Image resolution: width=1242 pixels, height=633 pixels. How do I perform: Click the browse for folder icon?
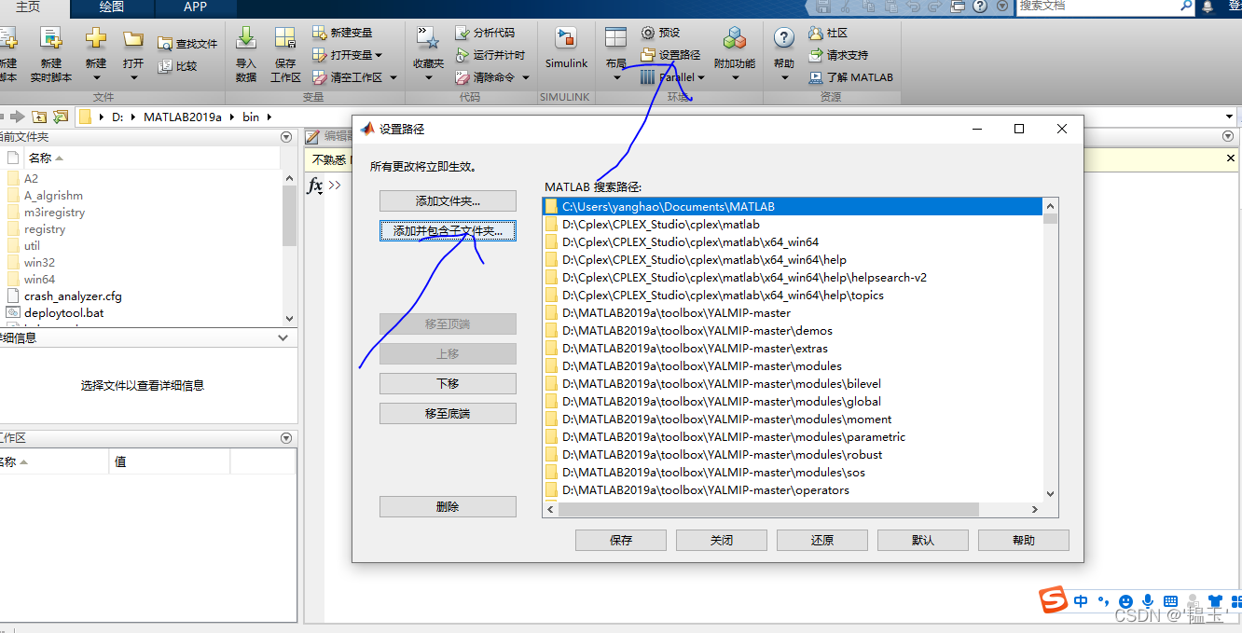coord(61,117)
